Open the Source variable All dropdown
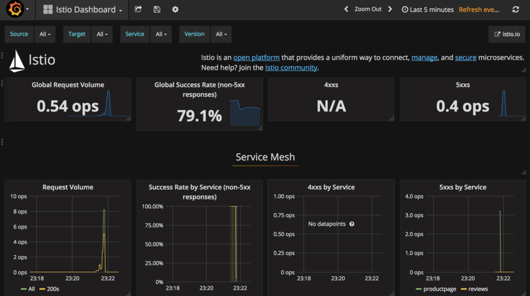Viewport: 530px width, 296px height. [x=45, y=34]
